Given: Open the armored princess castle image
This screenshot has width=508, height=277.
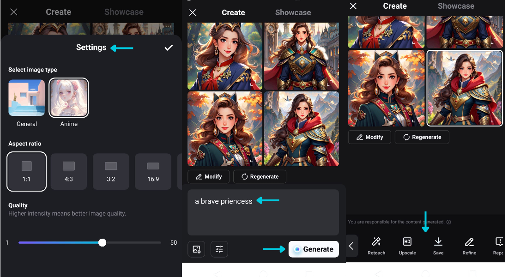Looking at the screenshot, I should pyautogui.click(x=302, y=56).
